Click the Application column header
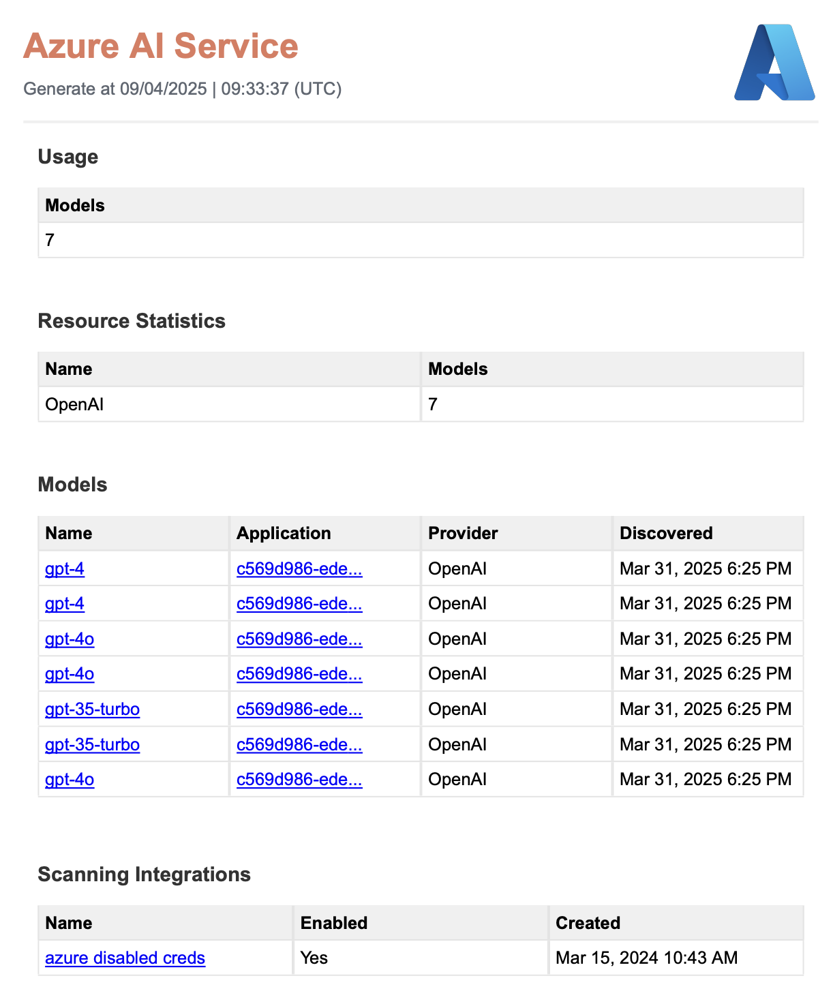Image resolution: width=833 pixels, height=991 pixels. tap(284, 533)
